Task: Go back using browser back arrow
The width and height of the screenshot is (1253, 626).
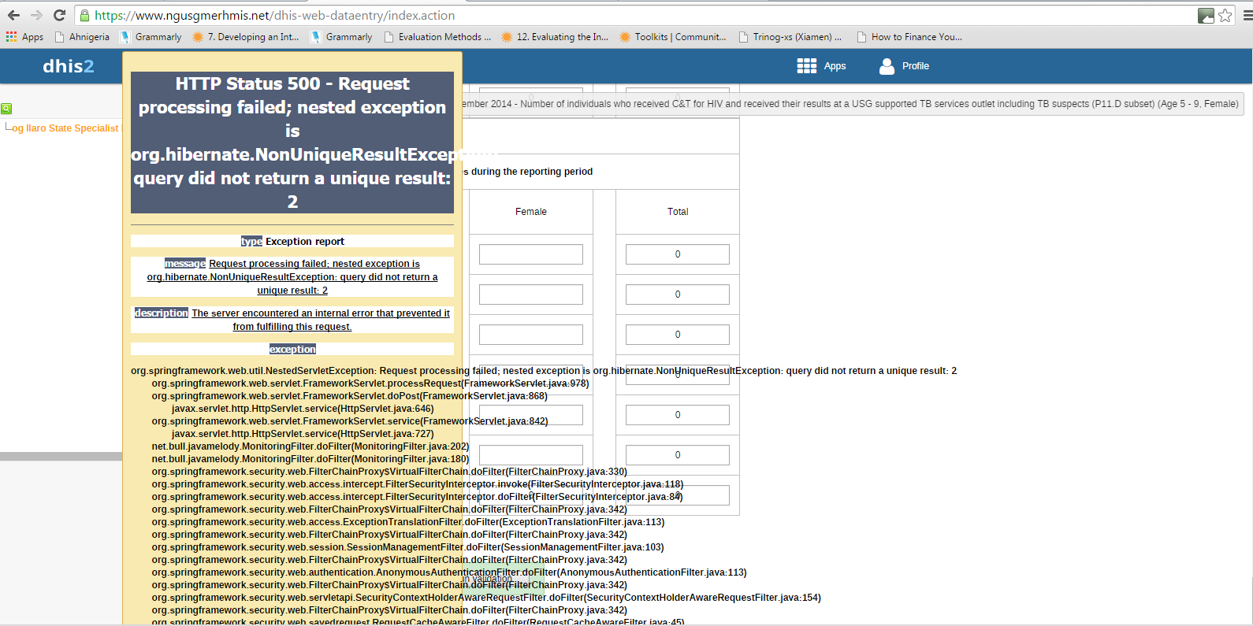Action: [x=13, y=15]
